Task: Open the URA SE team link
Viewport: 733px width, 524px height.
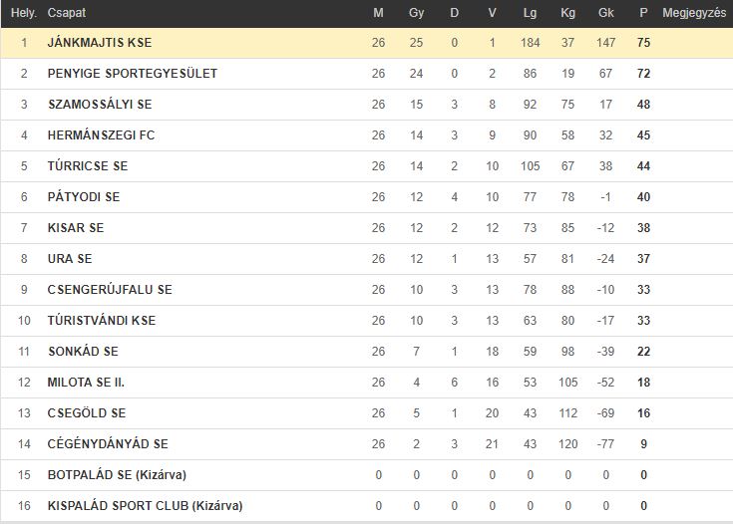Action: [70, 258]
